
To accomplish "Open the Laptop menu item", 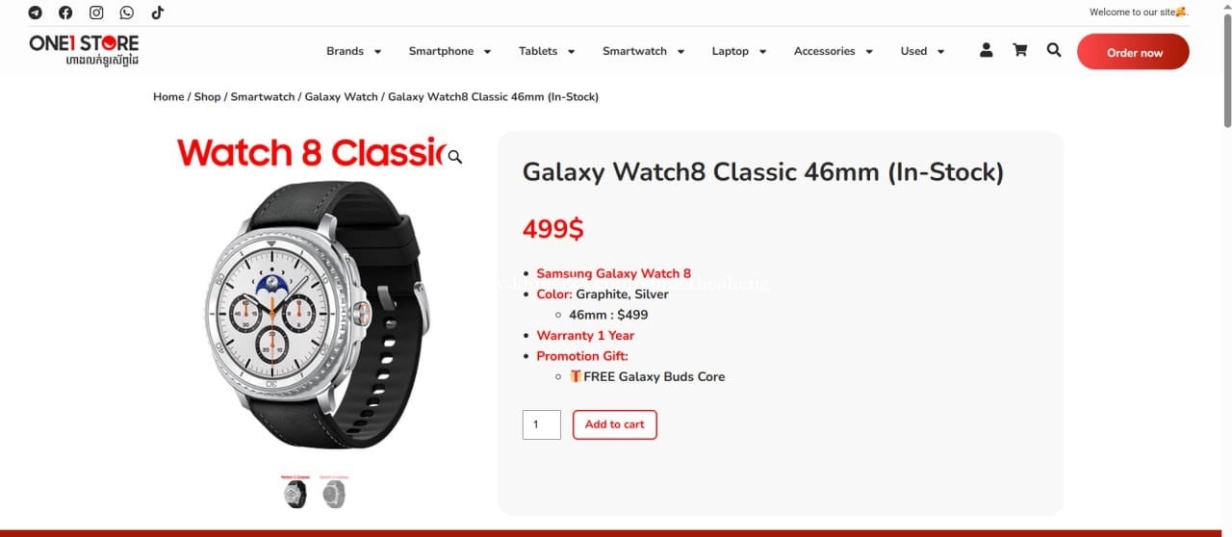I will point(739,51).
